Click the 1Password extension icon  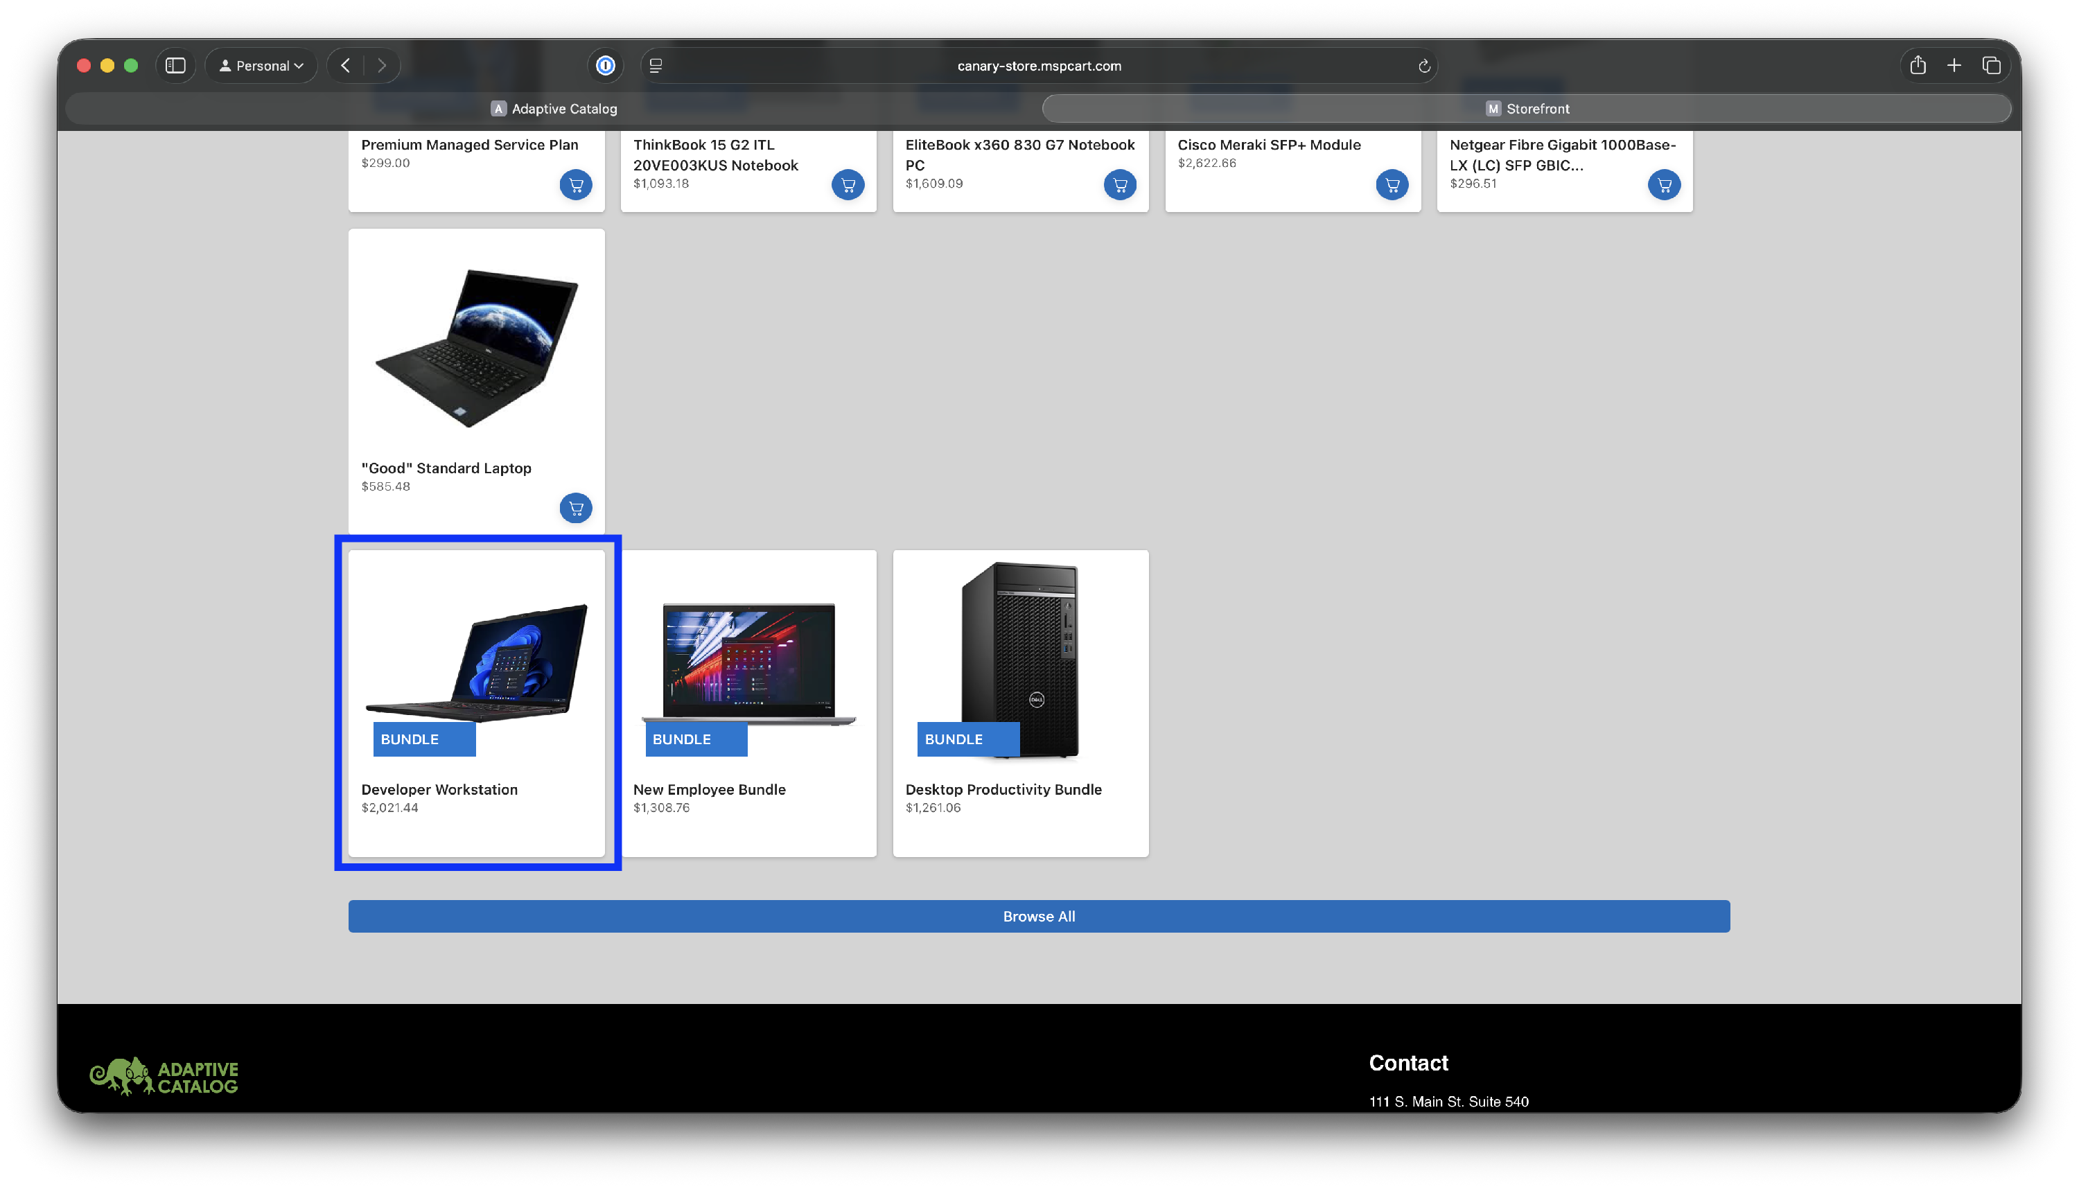tap(605, 65)
